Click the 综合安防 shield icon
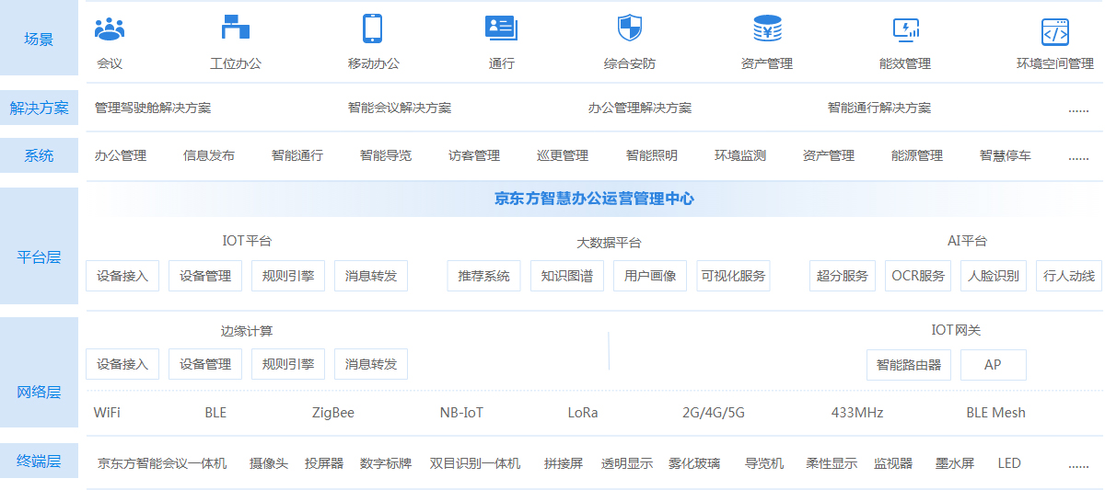The image size is (1105, 490). [x=629, y=28]
